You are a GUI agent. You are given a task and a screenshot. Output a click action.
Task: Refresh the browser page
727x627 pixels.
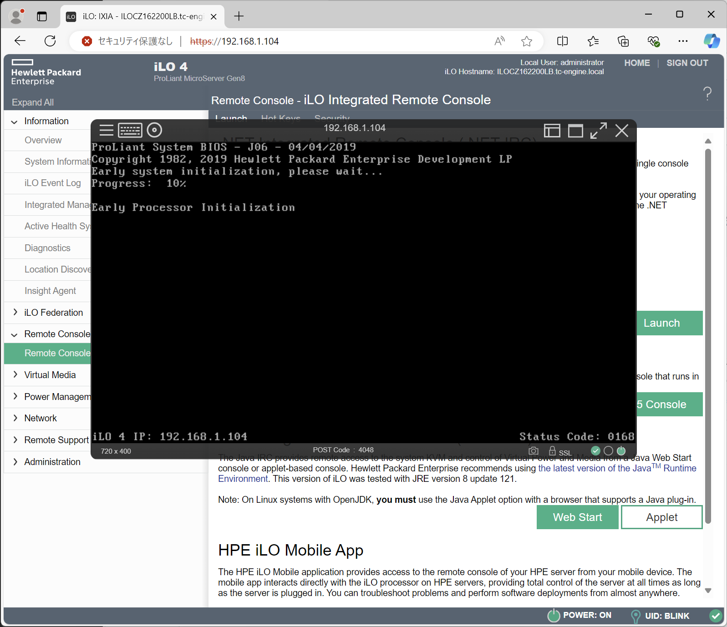click(50, 41)
